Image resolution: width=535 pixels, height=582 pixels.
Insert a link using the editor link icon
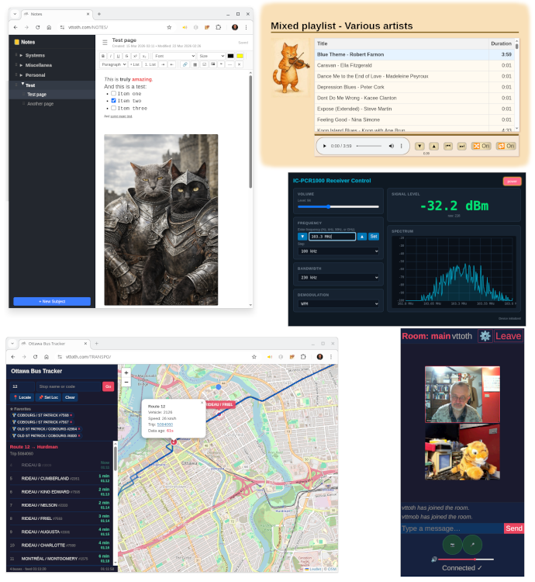[x=185, y=64]
